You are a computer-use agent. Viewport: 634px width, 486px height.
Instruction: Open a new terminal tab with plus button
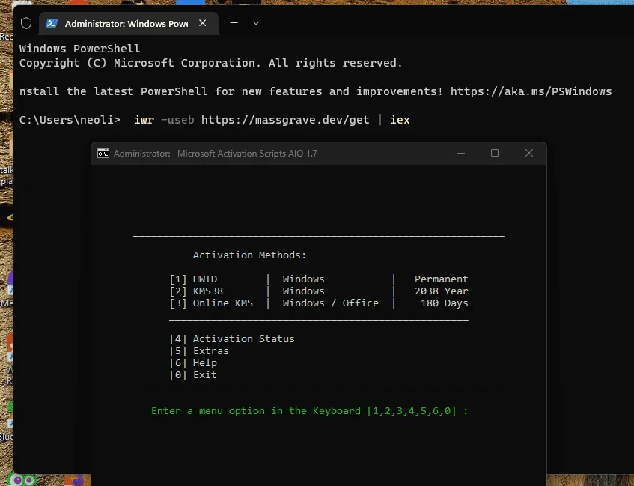coord(234,23)
